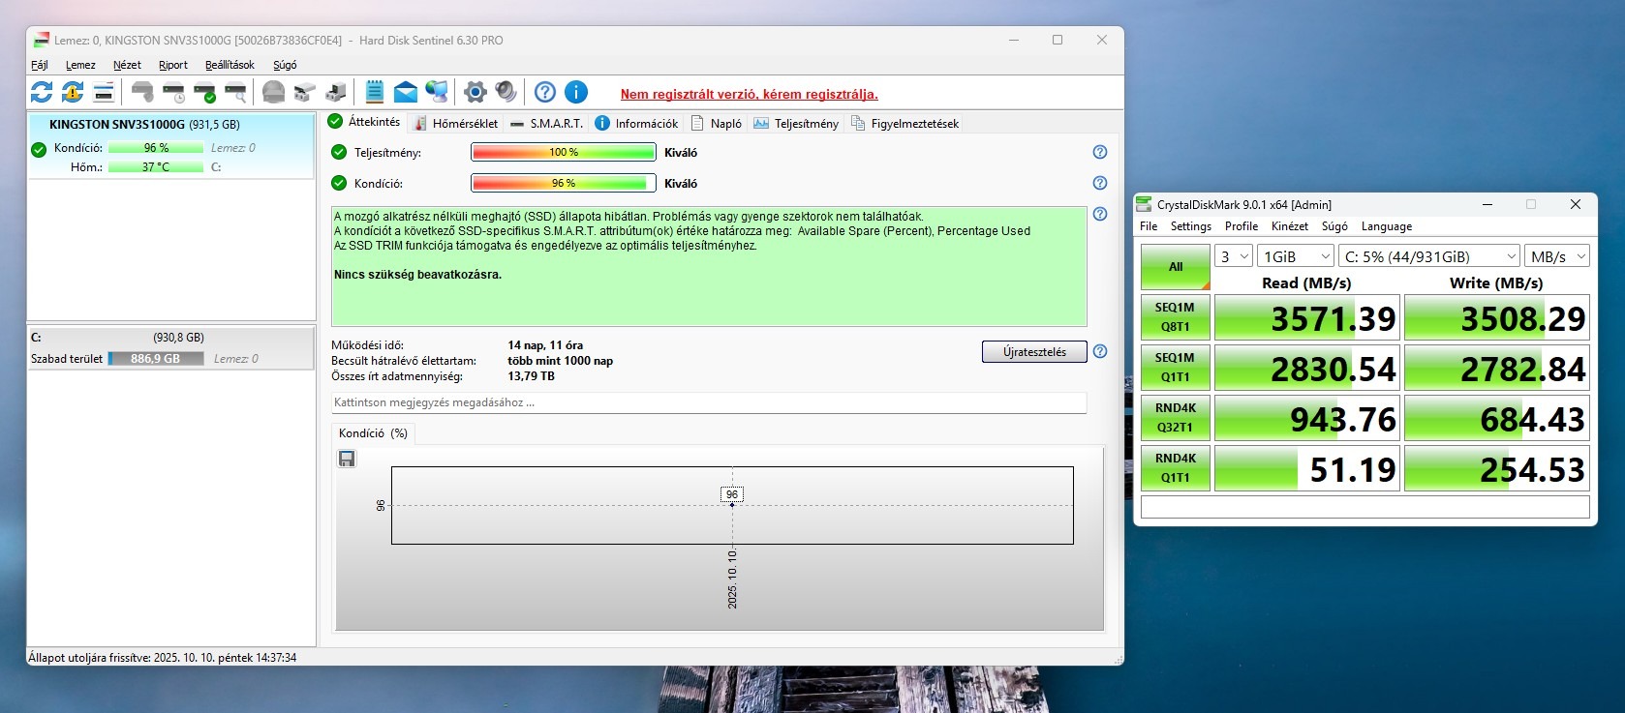Click the help icon beside green status text
This screenshot has height=713, width=1625.
point(1100,214)
